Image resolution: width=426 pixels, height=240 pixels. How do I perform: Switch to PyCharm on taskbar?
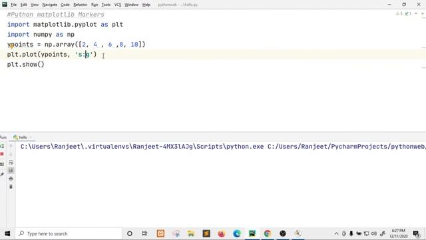tap(252, 233)
